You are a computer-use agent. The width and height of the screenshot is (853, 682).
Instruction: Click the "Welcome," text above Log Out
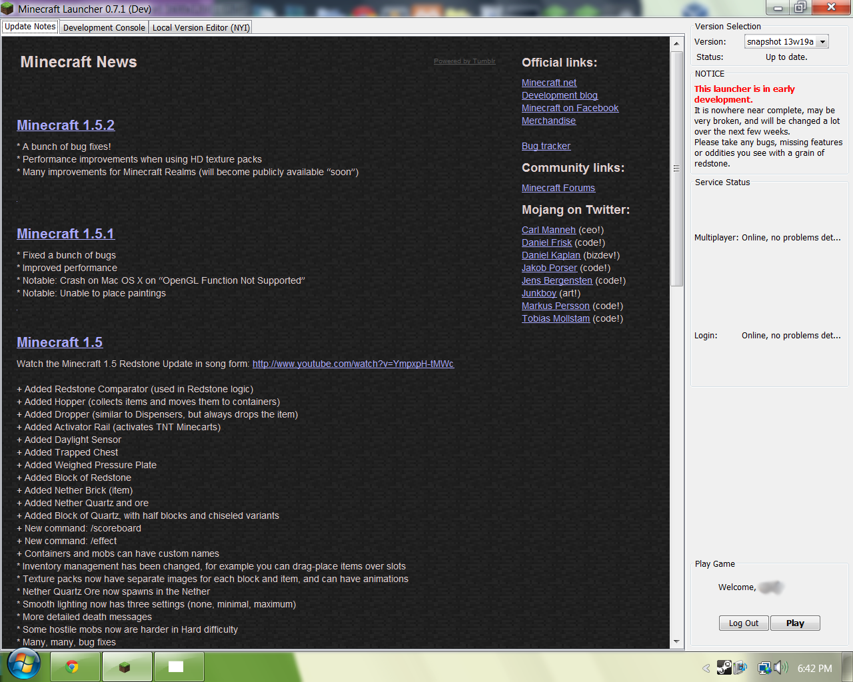737,587
